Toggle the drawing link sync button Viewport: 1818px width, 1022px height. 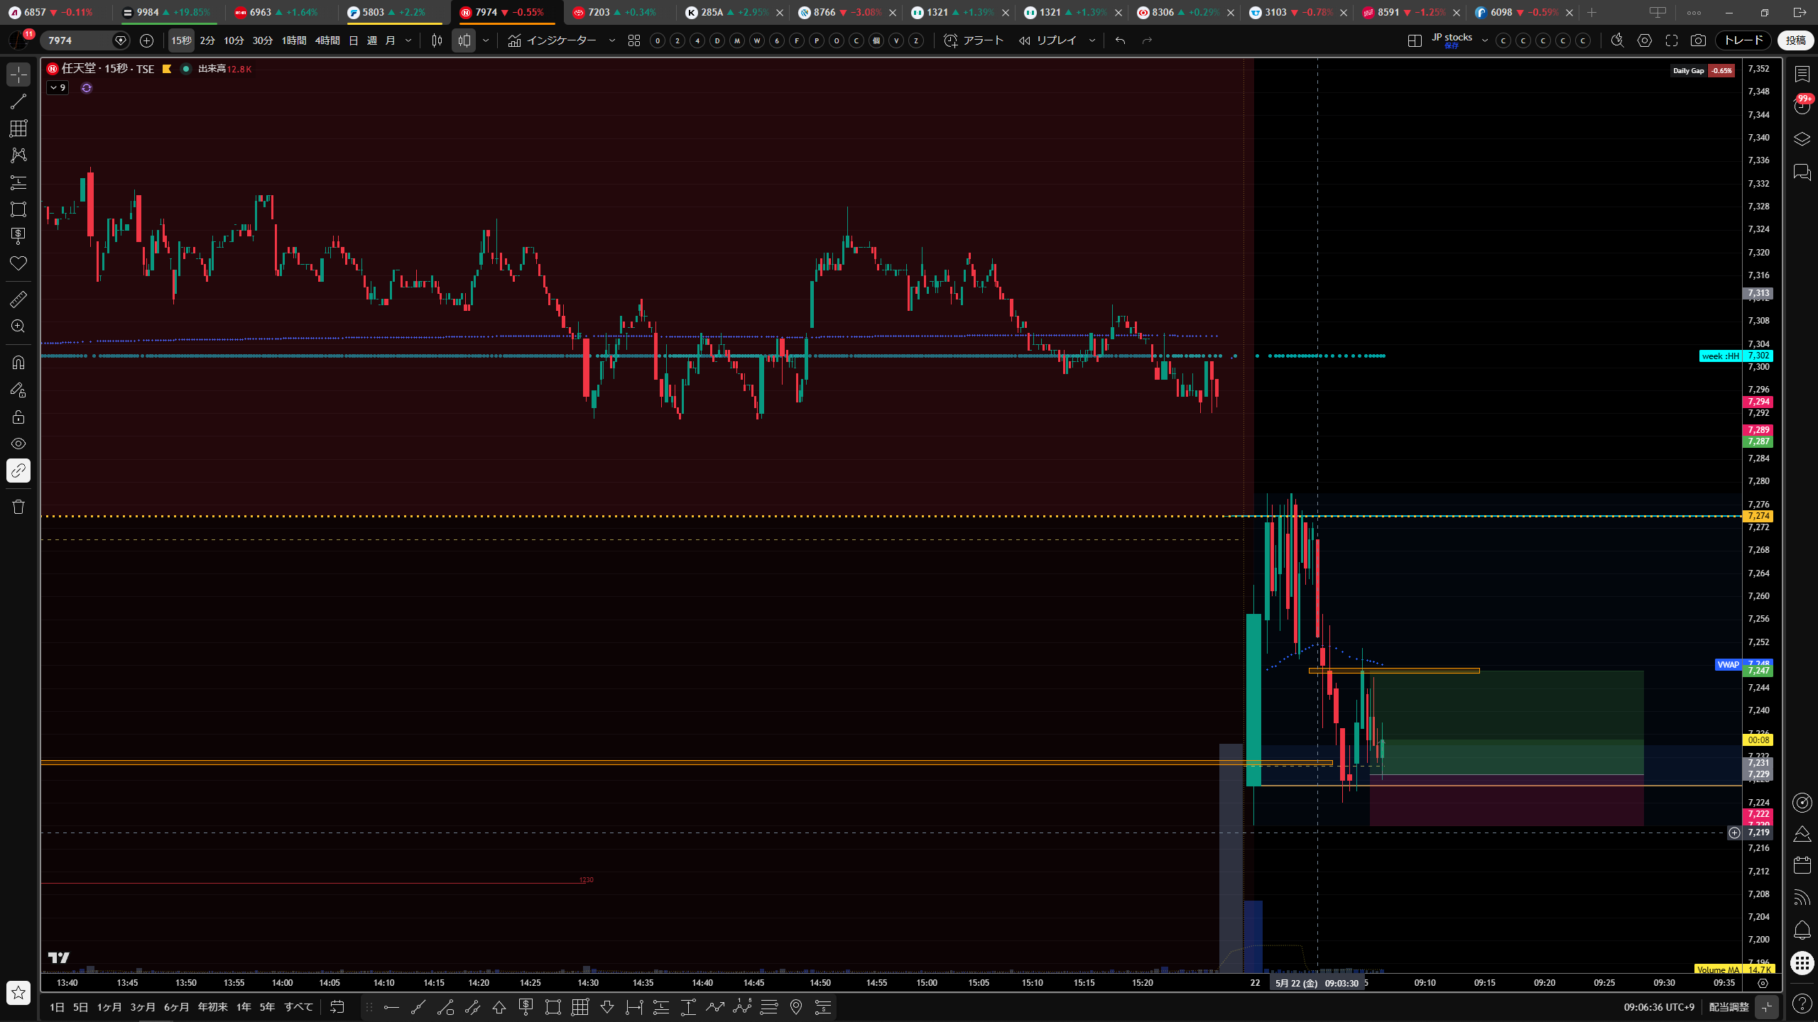(x=18, y=471)
